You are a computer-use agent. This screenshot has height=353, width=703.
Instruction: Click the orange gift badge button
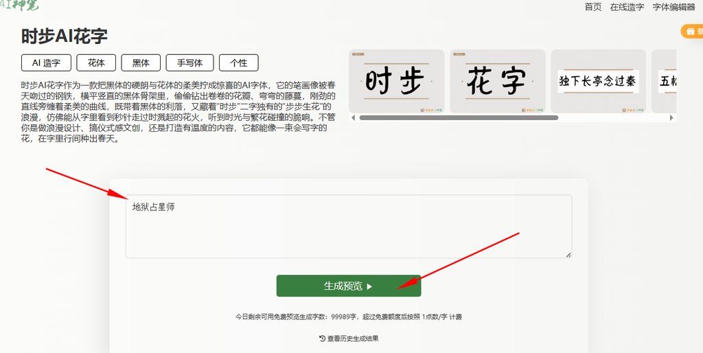pos(692,31)
